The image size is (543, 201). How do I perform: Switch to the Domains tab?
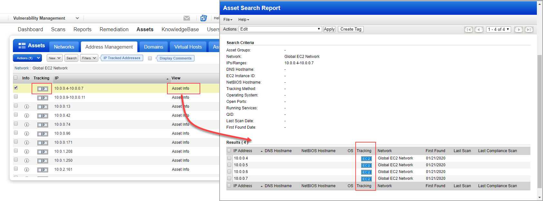[x=153, y=47]
